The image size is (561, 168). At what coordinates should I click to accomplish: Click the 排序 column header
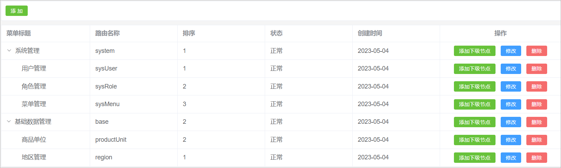189,33
